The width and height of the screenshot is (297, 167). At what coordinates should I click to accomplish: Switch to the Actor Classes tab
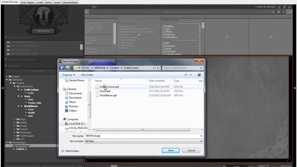click(x=27, y=2)
